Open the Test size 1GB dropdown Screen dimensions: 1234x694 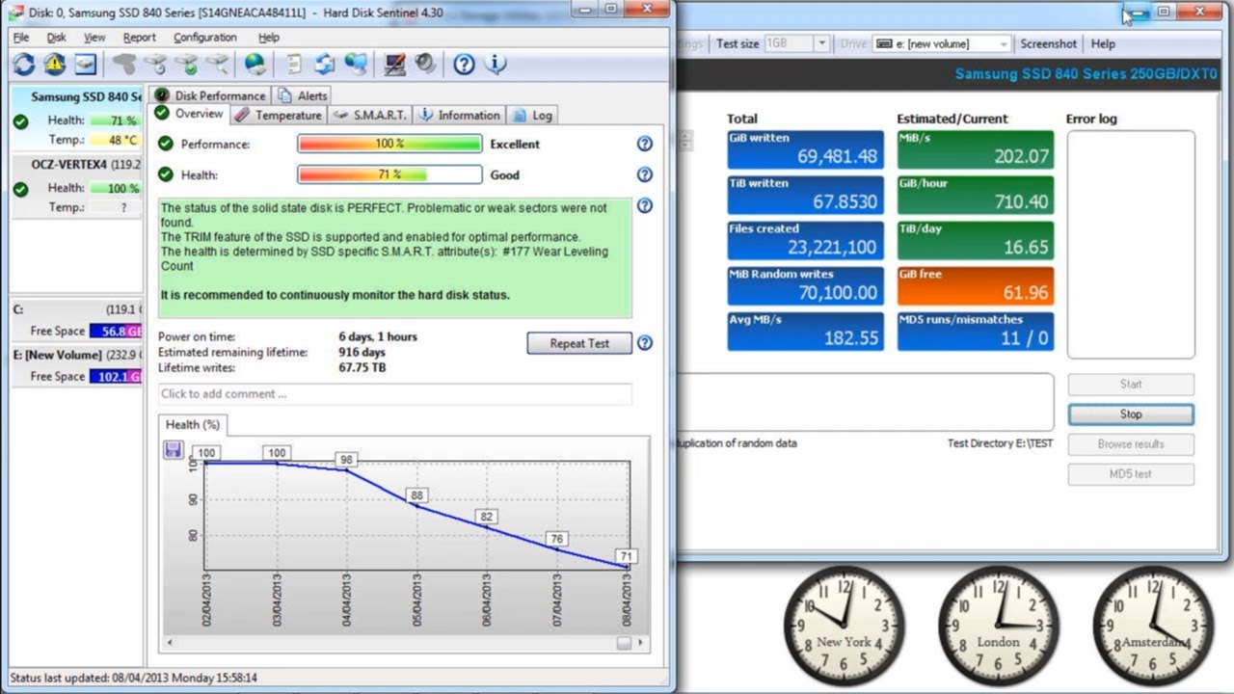tap(821, 43)
